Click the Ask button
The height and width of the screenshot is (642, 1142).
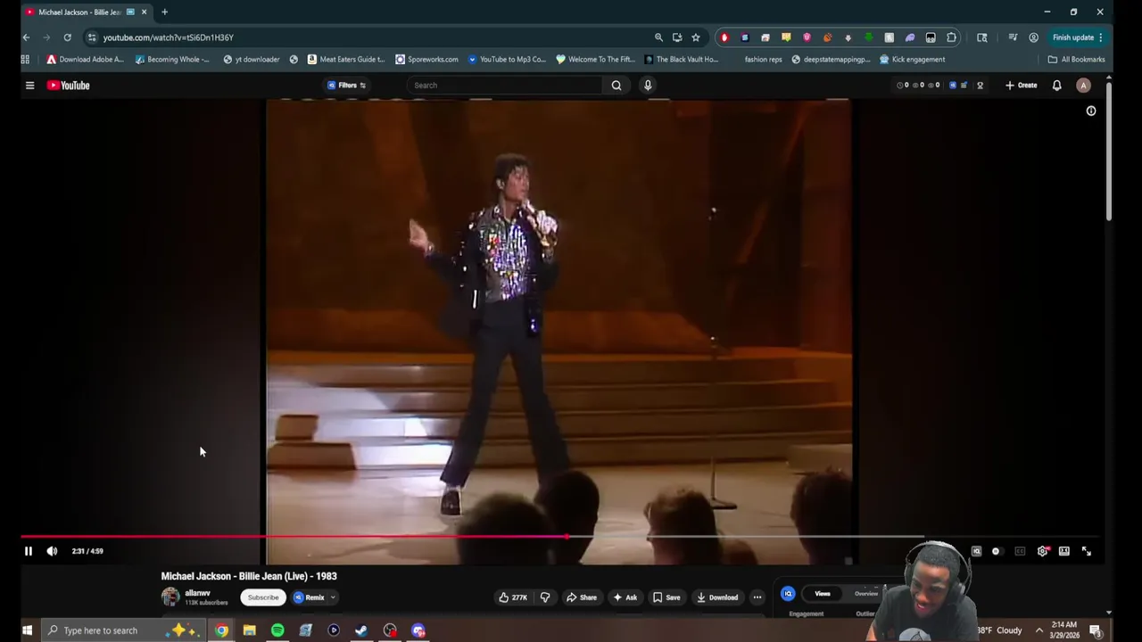pyautogui.click(x=625, y=597)
